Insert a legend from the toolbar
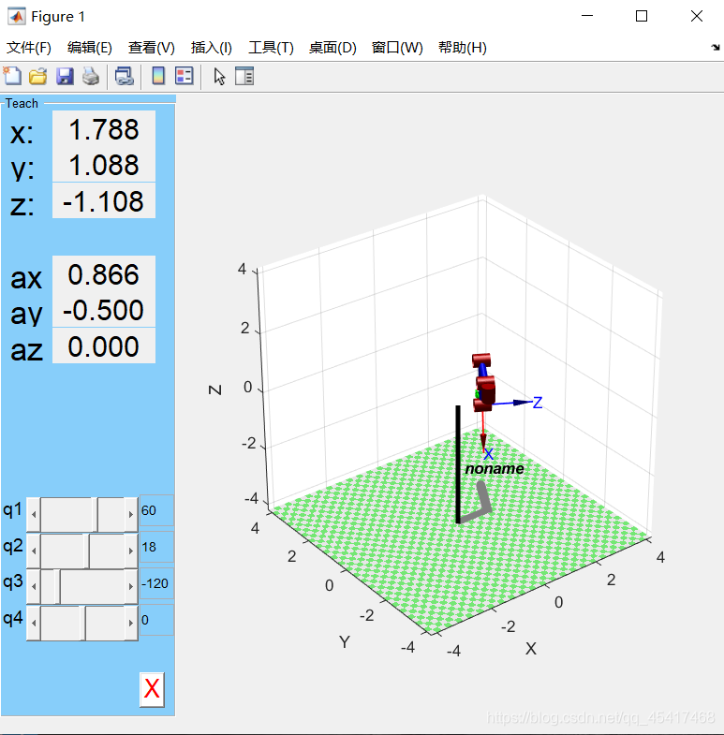The height and width of the screenshot is (735, 724). 184,77
